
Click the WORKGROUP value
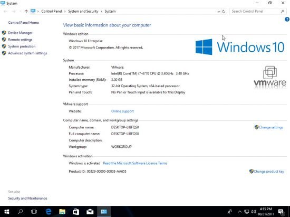(x=121, y=147)
